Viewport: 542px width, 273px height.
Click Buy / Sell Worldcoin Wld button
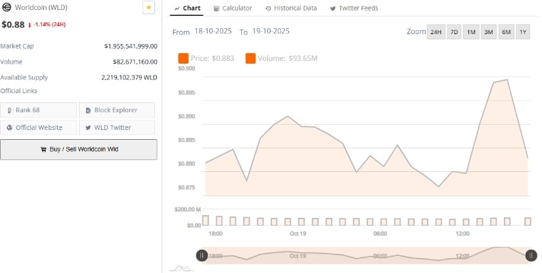[x=79, y=150]
